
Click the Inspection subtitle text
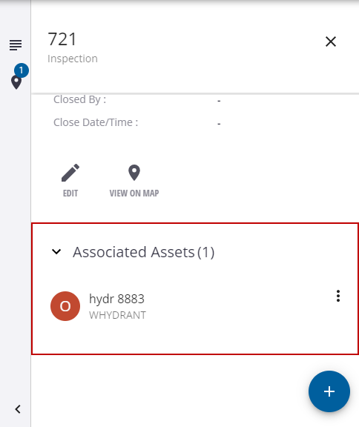tap(73, 59)
